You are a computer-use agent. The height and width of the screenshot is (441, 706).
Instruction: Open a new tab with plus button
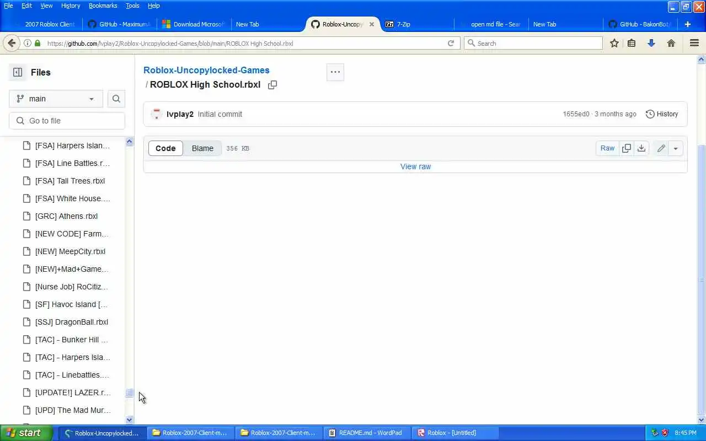coord(688,24)
